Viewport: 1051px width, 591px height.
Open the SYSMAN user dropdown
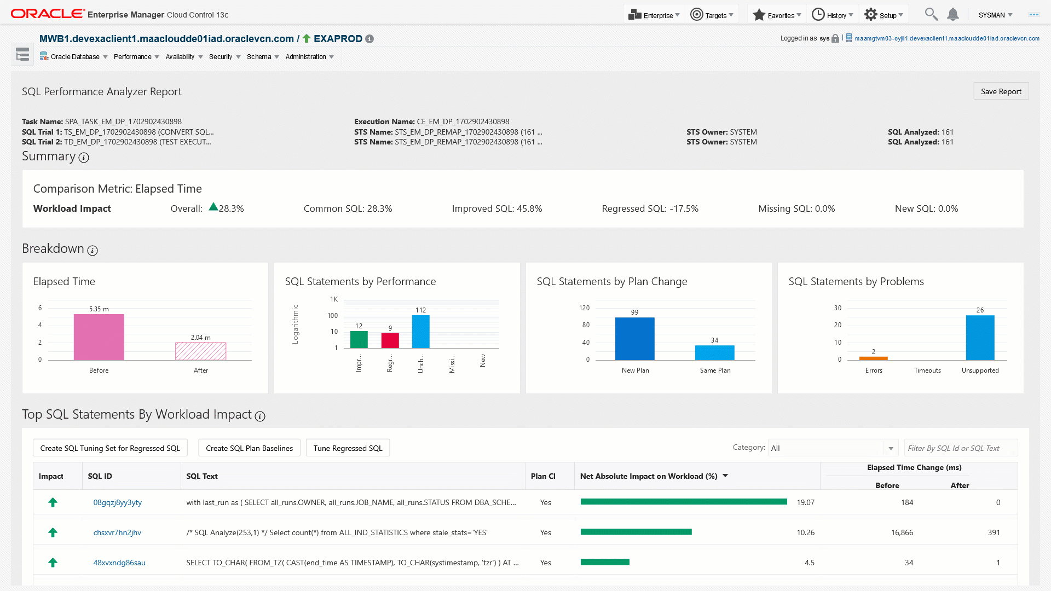click(995, 15)
